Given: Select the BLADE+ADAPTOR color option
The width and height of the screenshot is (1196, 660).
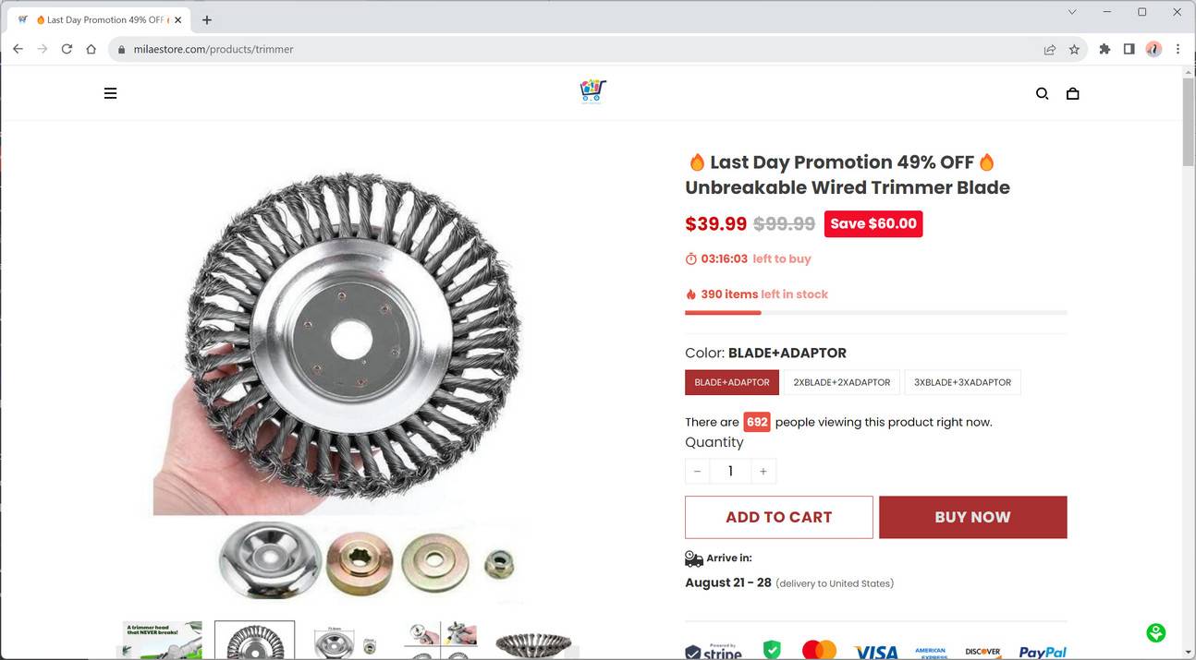Looking at the screenshot, I should 732,381.
